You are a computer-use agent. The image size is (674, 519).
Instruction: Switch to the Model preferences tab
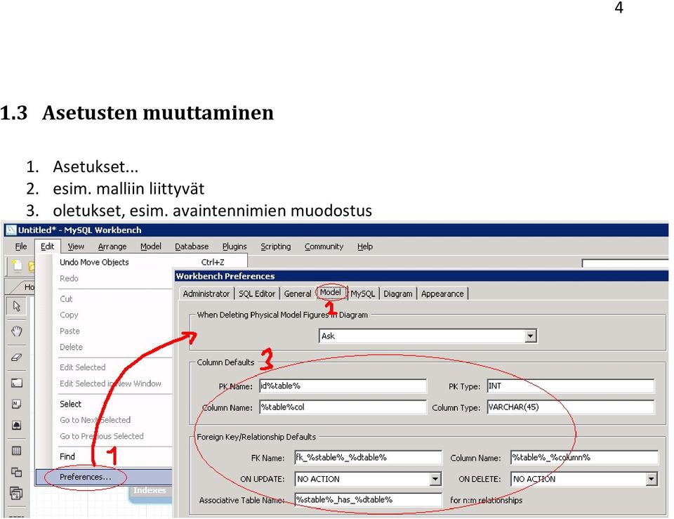331,292
